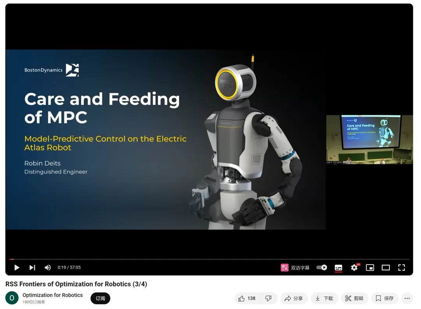Open the Optimization for Robotics channel avatar
Viewport: 421px width, 309px height.
[x=12, y=298]
